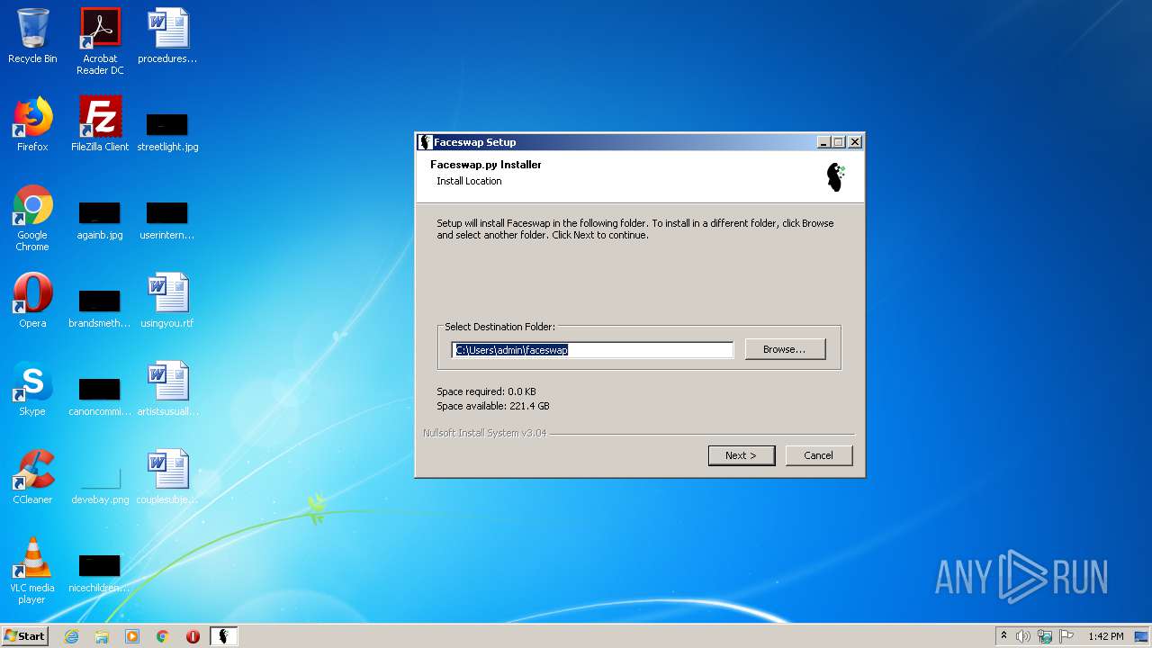Open usingyou.rtf document icon

point(167,301)
